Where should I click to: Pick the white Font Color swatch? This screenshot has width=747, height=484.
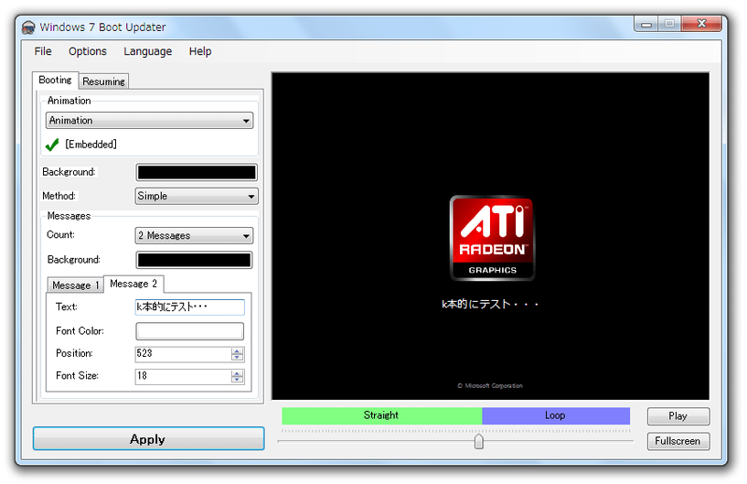(x=189, y=331)
